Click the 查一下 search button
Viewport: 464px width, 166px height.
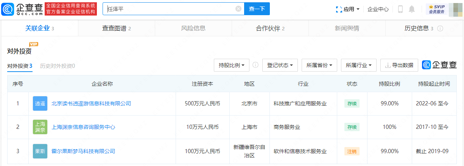pos(257,9)
